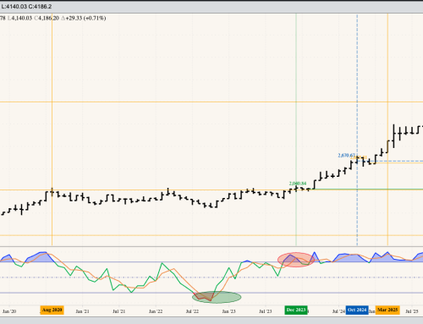This screenshot has height=324, width=423.
Task: Click the Jan '21 axis label
Action: click(x=82, y=311)
